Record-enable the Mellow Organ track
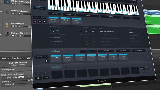The image size is (160, 90). pos(20,26)
